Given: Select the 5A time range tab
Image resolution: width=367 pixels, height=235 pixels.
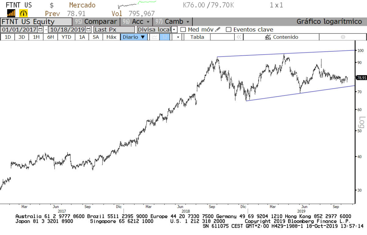Looking at the screenshot, I should 96,37.
